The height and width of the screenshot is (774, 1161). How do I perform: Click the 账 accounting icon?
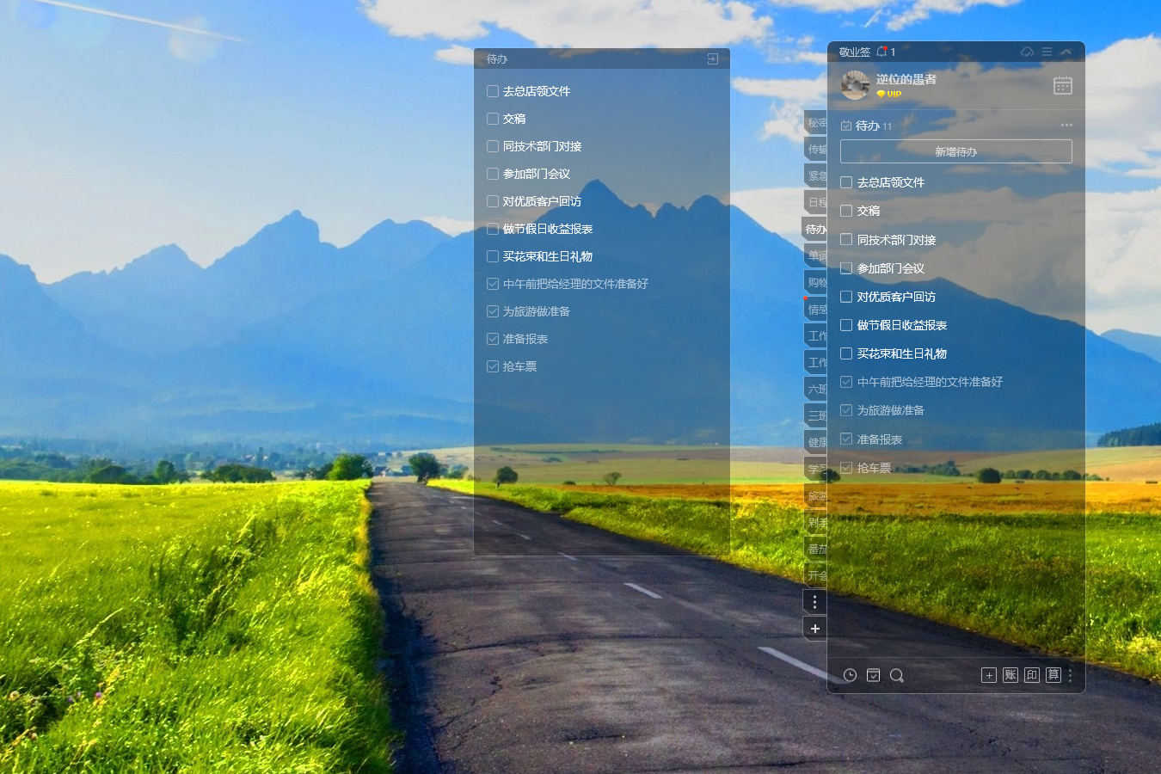click(x=1010, y=675)
